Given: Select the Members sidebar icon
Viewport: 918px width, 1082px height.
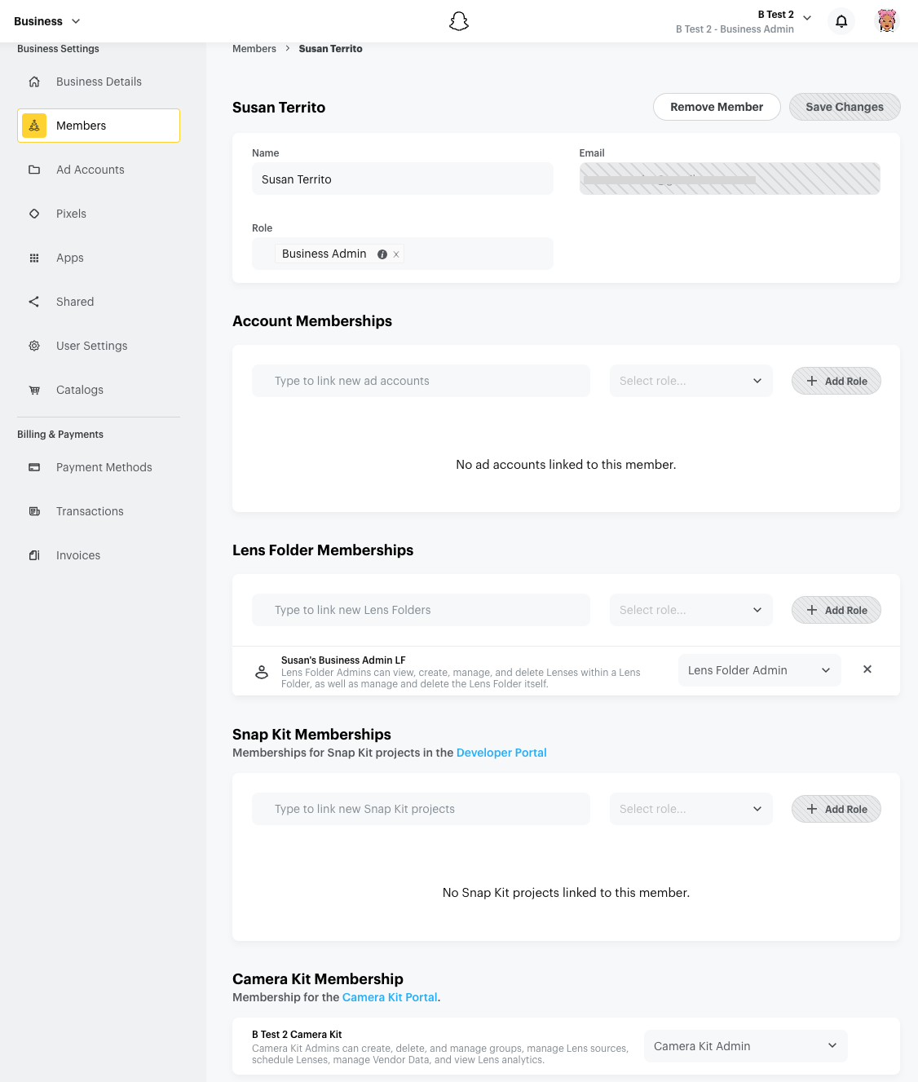Looking at the screenshot, I should pyautogui.click(x=34, y=126).
